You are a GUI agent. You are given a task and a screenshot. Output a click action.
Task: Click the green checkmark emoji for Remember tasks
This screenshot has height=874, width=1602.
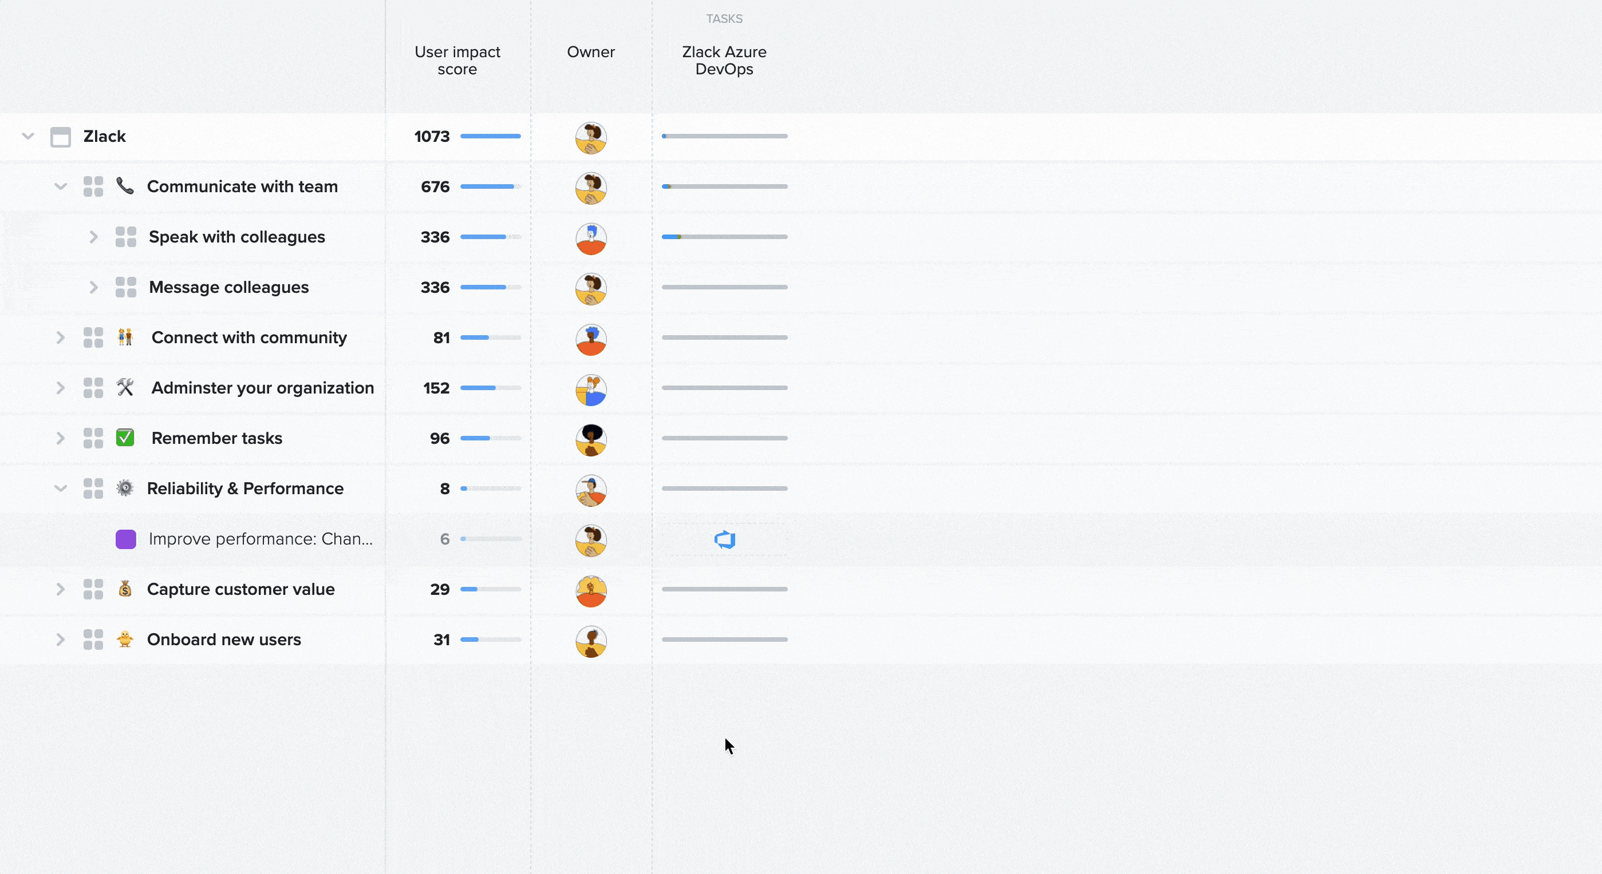(x=125, y=438)
